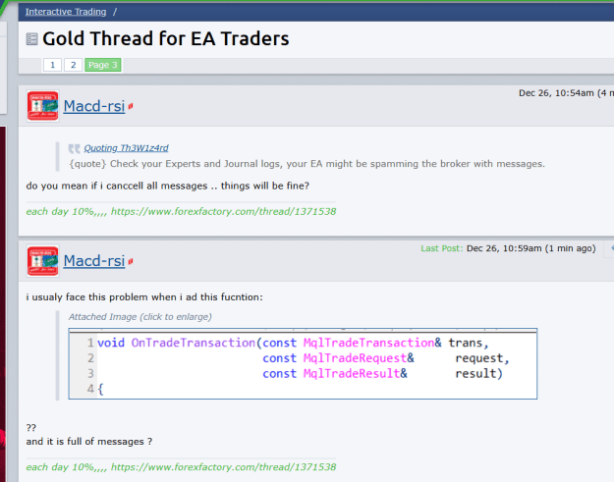Open the Interactive Trading breadcrumb link
The width and height of the screenshot is (614, 482).
coord(66,12)
